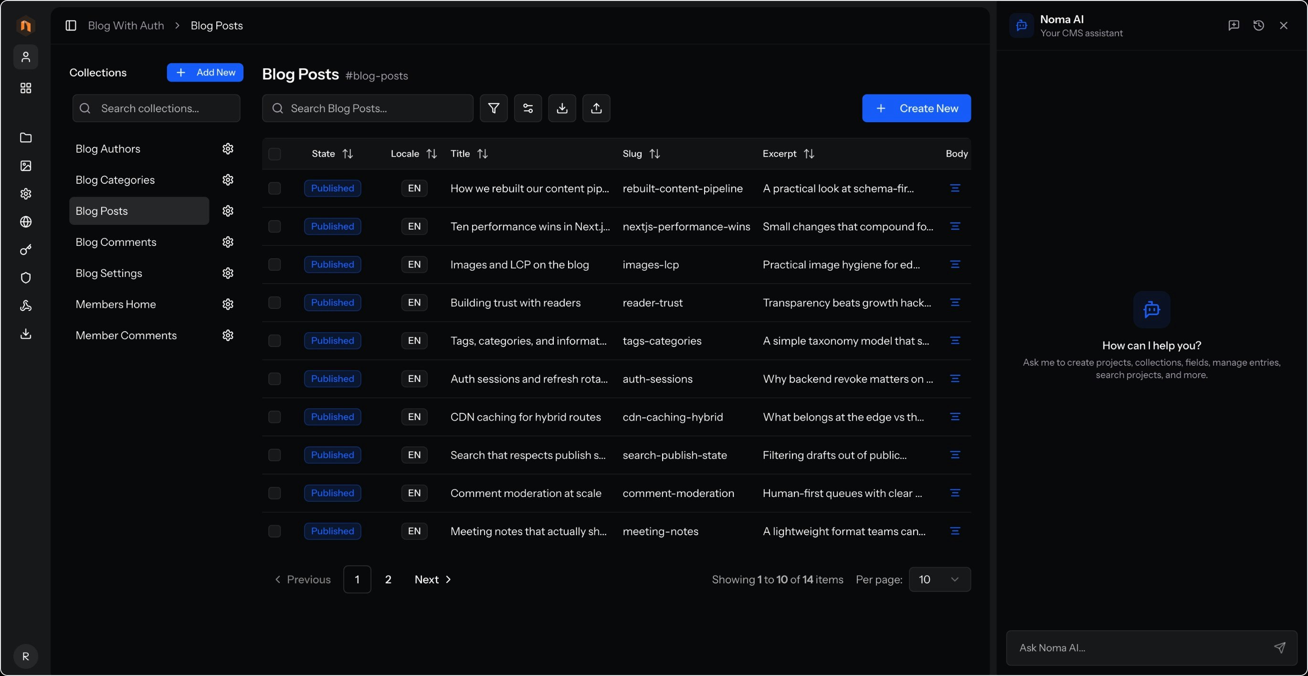The height and width of the screenshot is (676, 1308).
Task: Sort the table by the Title column
Action: pyautogui.click(x=482, y=154)
